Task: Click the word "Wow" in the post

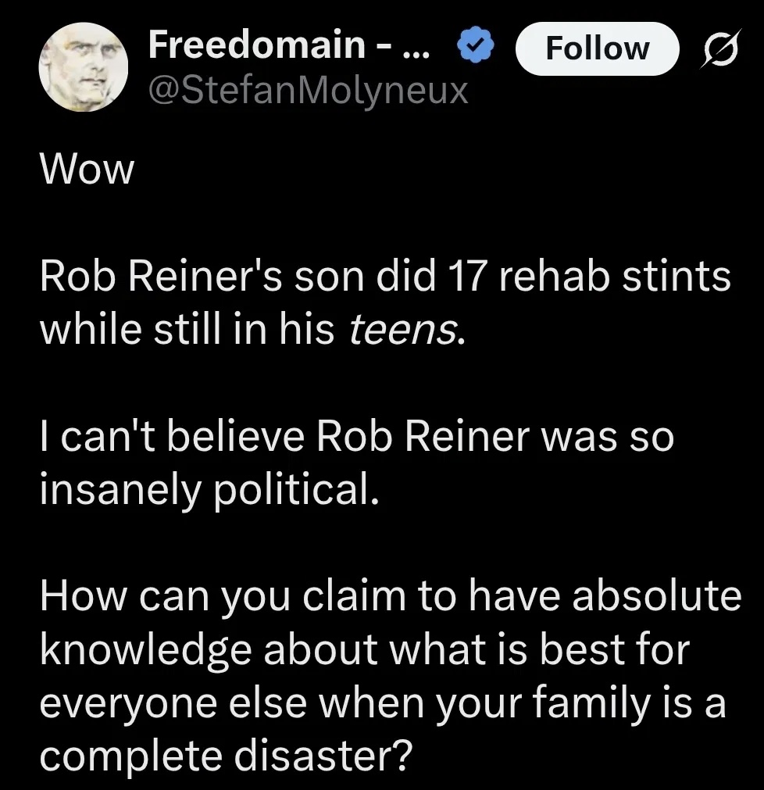Action: [x=87, y=170]
